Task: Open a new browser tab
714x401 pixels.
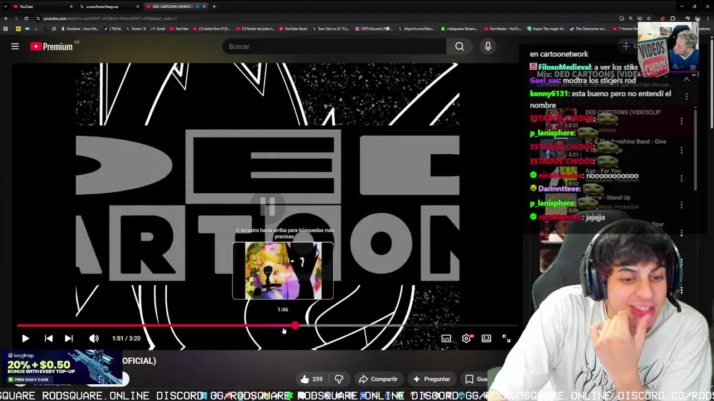Action: [214, 7]
